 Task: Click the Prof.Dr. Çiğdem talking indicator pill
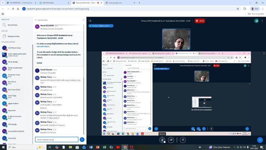(101, 26)
